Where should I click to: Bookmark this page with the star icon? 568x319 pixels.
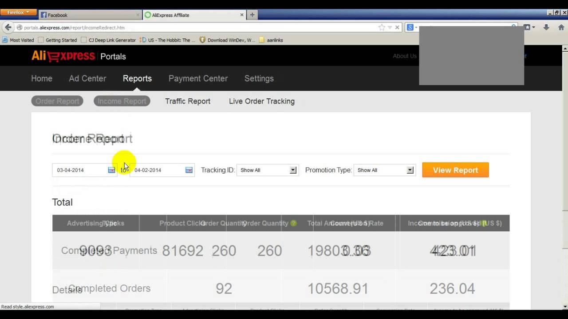pyautogui.click(x=382, y=27)
